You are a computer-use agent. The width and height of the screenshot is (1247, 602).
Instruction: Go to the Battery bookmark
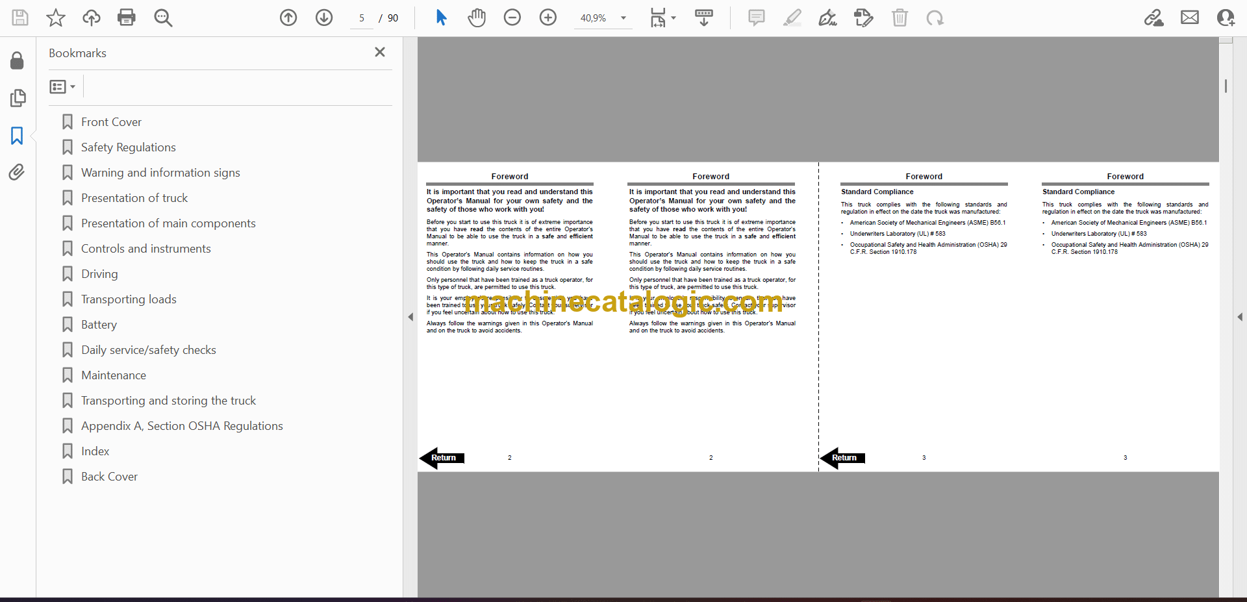(x=99, y=325)
